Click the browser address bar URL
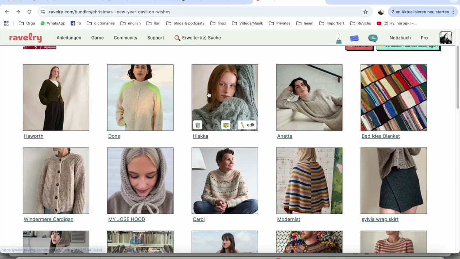 click(110, 12)
